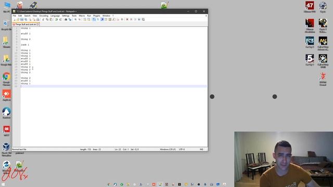Click the Ln : 22 status bar entry
This screenshot has height=187, width=333.
(118, 150)
